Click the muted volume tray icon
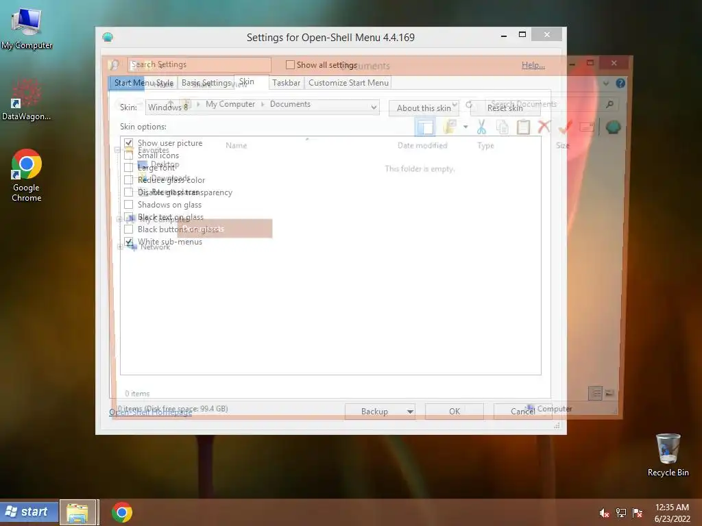This screenshot has width=702, height=526. [x=604, y=513]
